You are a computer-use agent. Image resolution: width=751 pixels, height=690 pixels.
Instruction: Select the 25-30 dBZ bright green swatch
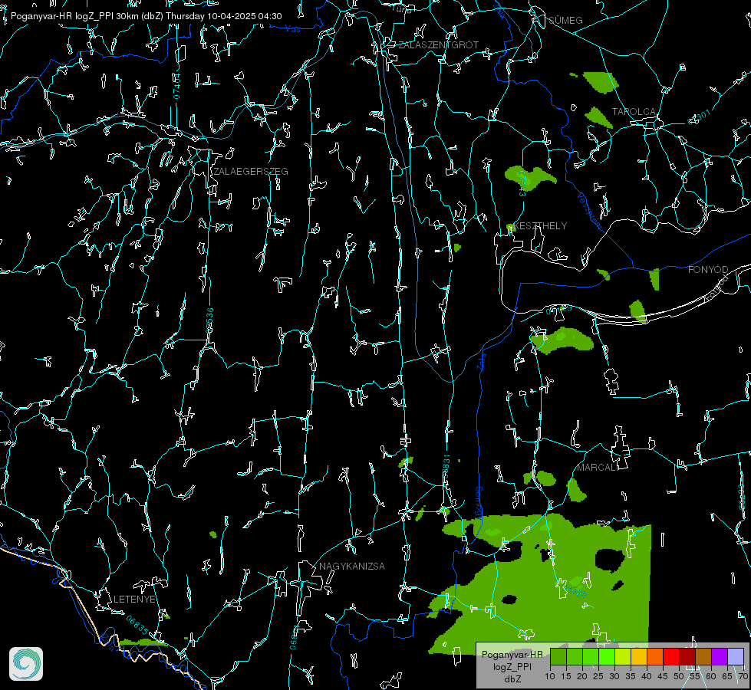(607, 657)
